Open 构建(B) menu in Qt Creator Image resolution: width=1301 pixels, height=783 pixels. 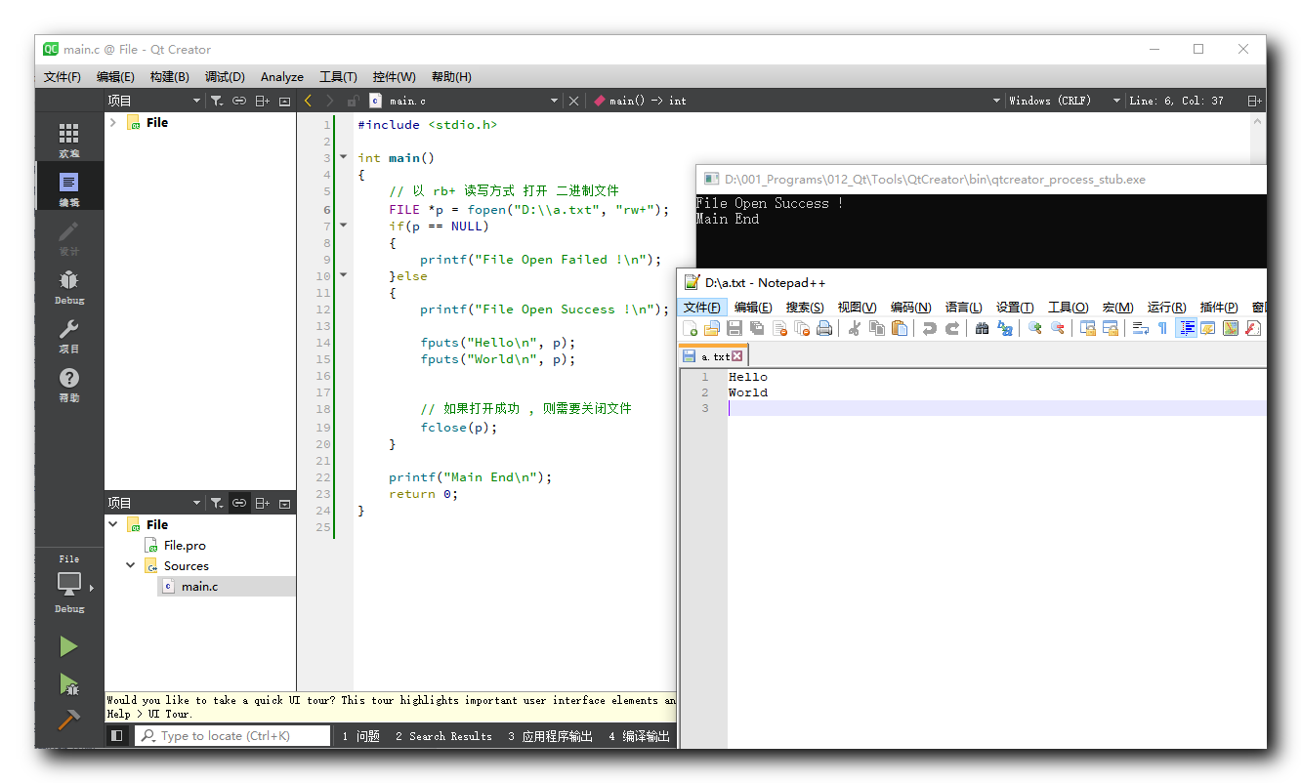[x=170, y=76]
